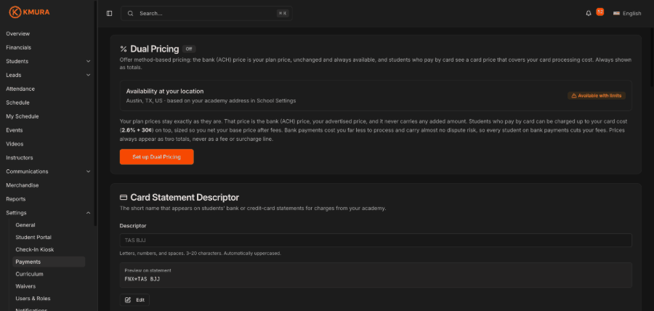Viewport: 654px width, 311px height.
Task: Open Merchandise in the sidebar
Action: (x=22, y=185)
